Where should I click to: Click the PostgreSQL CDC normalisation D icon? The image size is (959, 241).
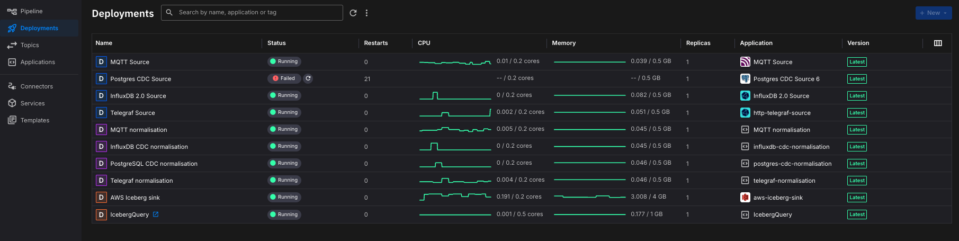(x=101, y=164)
